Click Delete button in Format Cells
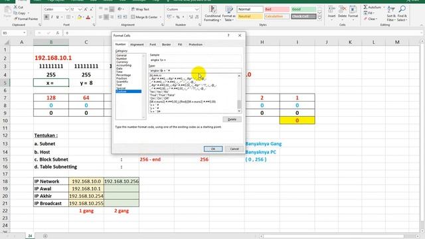Screen dimensions: 425x239 click(x=232, y=119)
